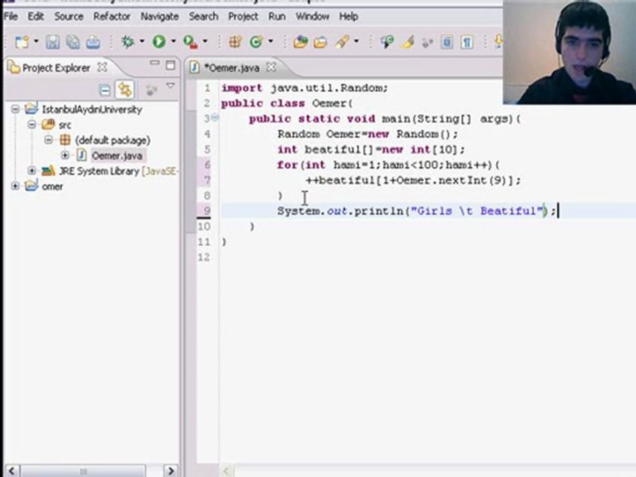
Task: Click the Print icon in toolbar
Action: pyautogui.click(x=93, y=42)
